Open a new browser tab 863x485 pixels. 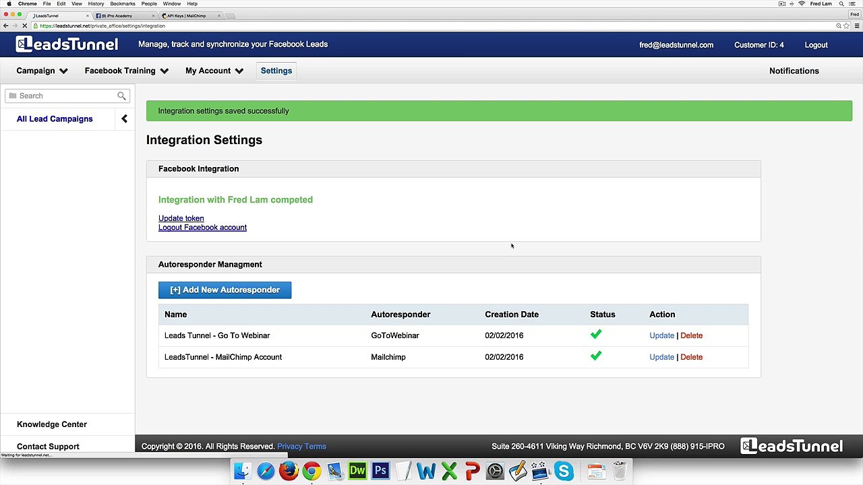[x=230, y=15]
